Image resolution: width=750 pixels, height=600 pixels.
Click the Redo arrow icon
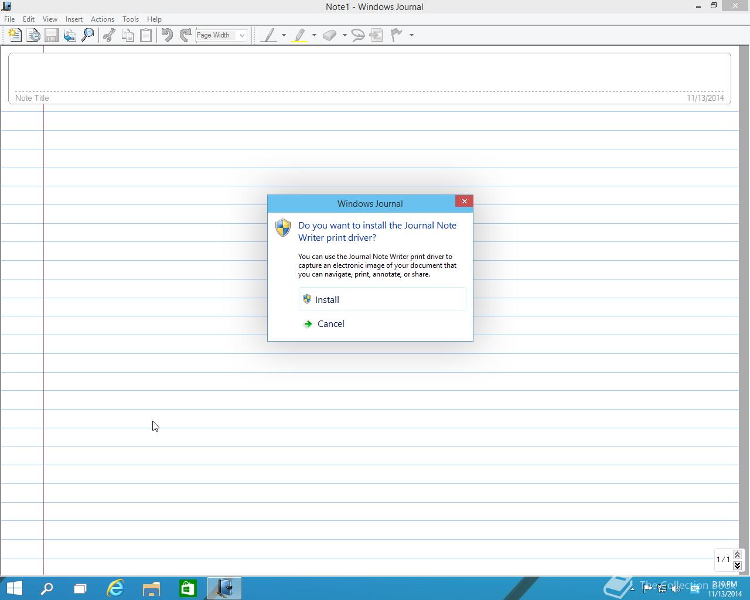pyautogui.click(x=186, y=35)
